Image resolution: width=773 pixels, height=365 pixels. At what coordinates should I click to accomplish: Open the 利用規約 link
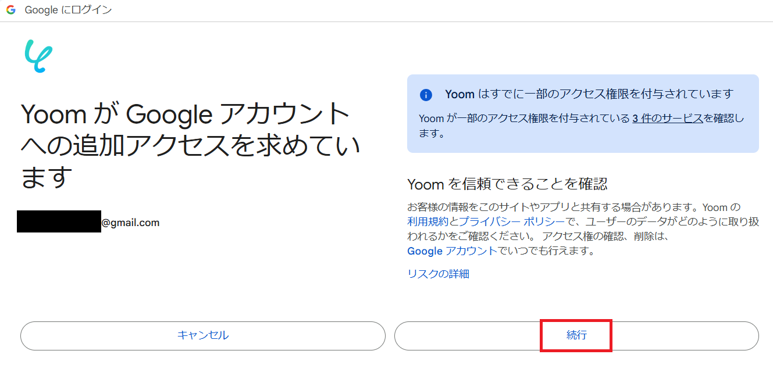point(428,222)
